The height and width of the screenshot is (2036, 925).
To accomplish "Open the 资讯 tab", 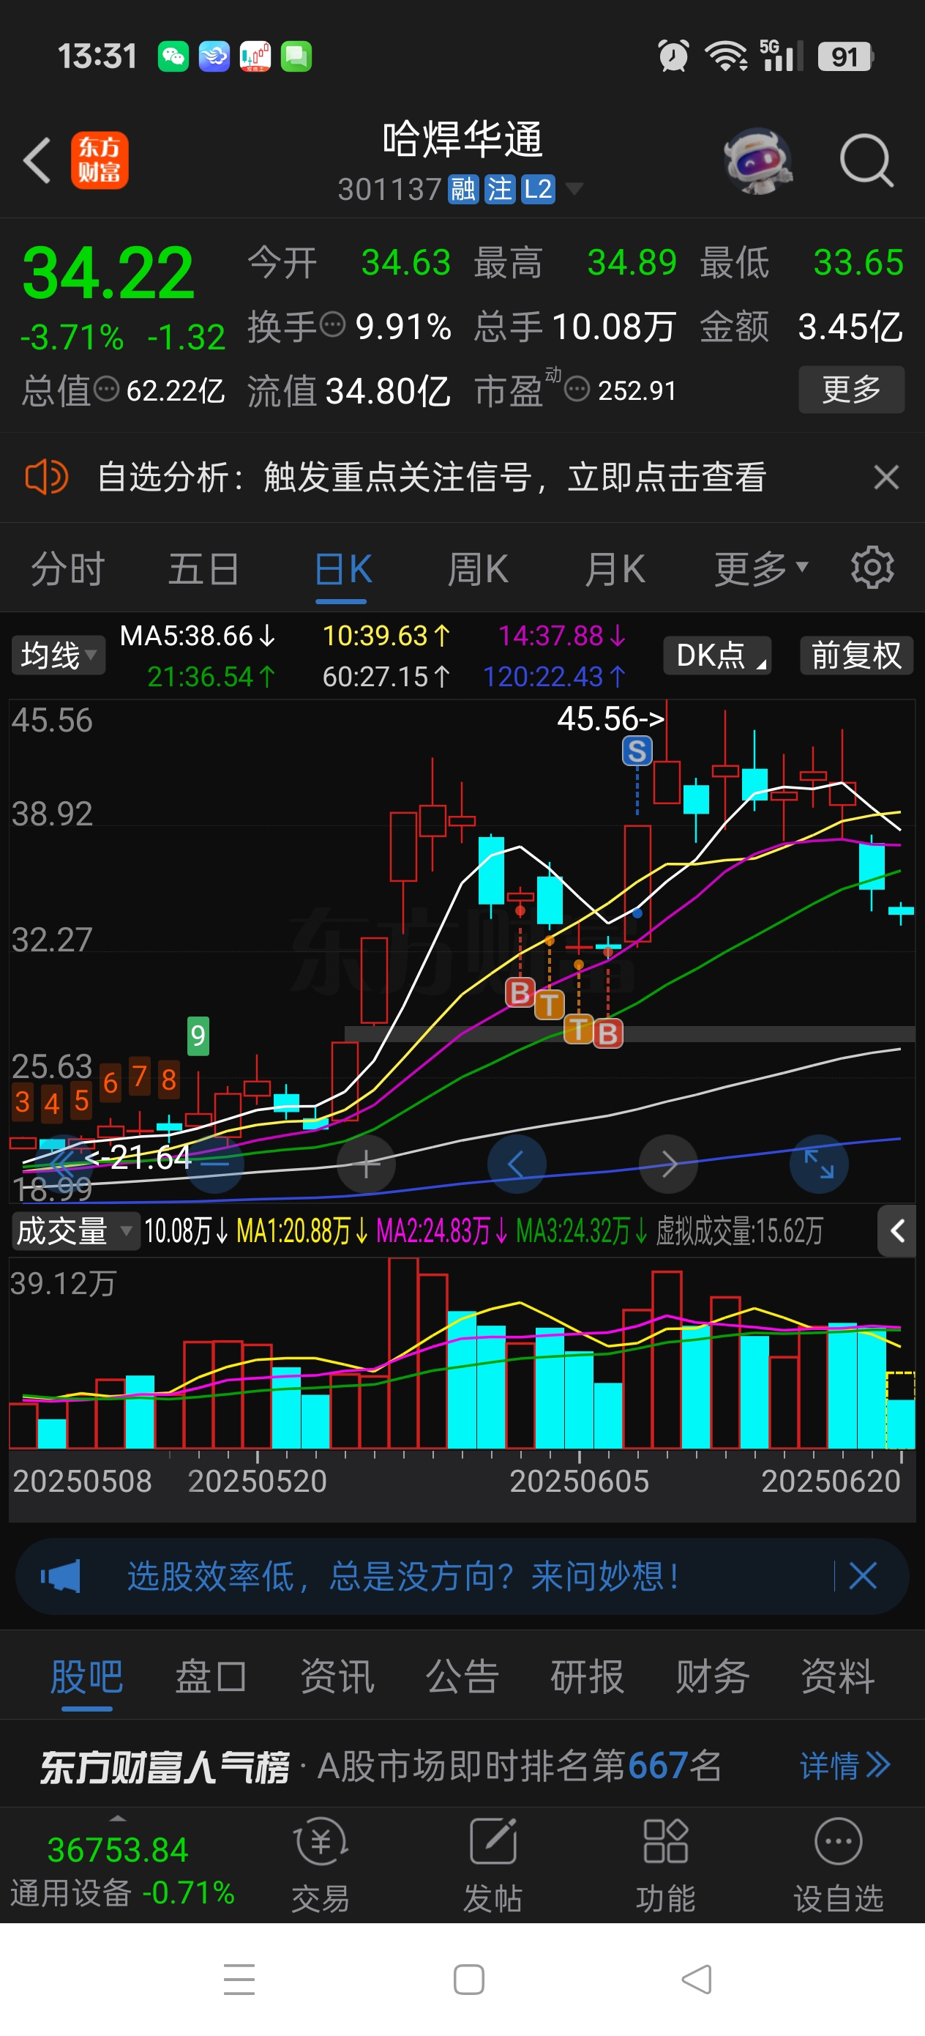I will pos(337,1676).
